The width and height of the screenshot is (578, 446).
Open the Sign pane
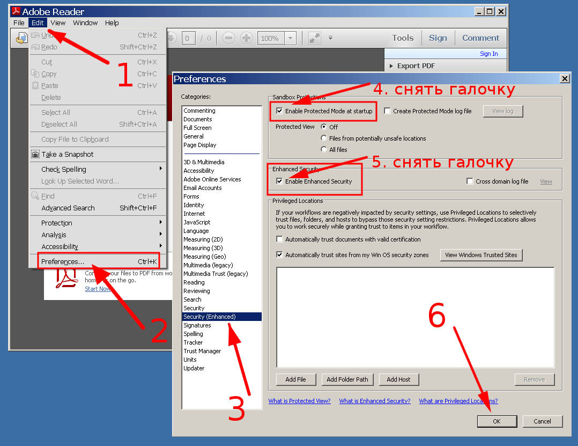(x=438, y=38)
